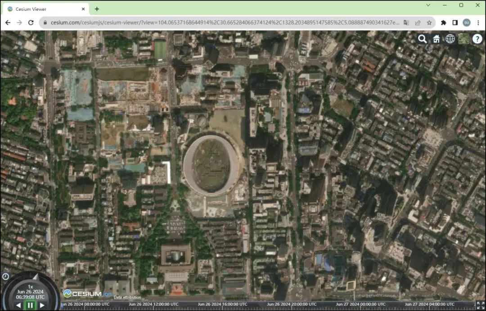
Task: Play the animation forward
Action: 42,305
